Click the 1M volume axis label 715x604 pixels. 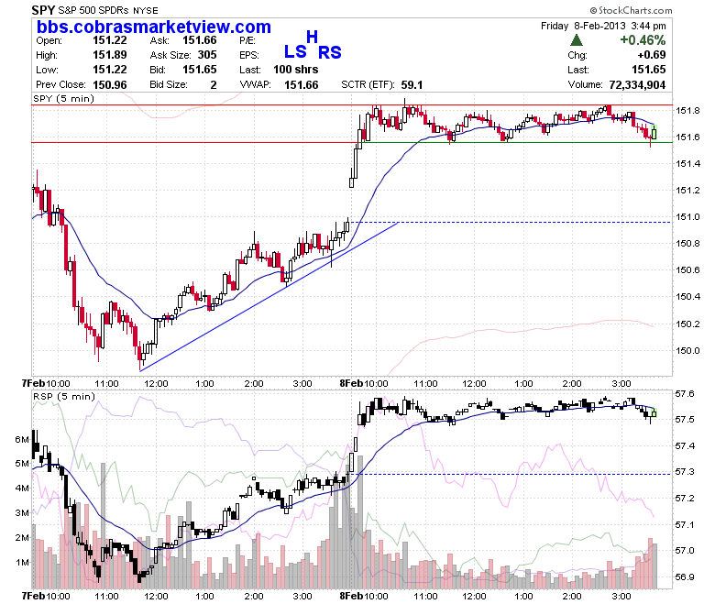22,562
